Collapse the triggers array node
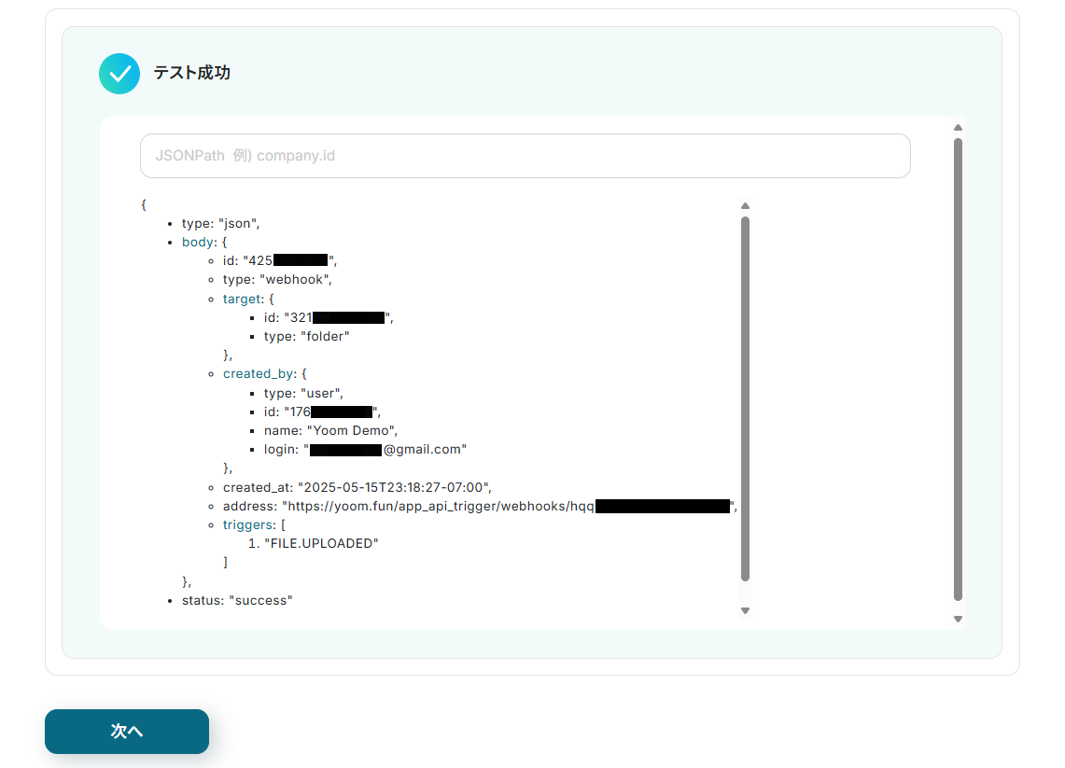Screen dimensions: 1065x768 248,524
